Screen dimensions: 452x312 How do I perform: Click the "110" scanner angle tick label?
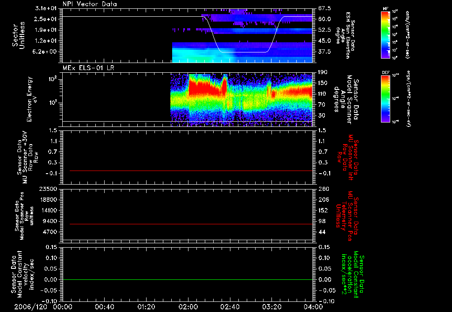(323, 94)
